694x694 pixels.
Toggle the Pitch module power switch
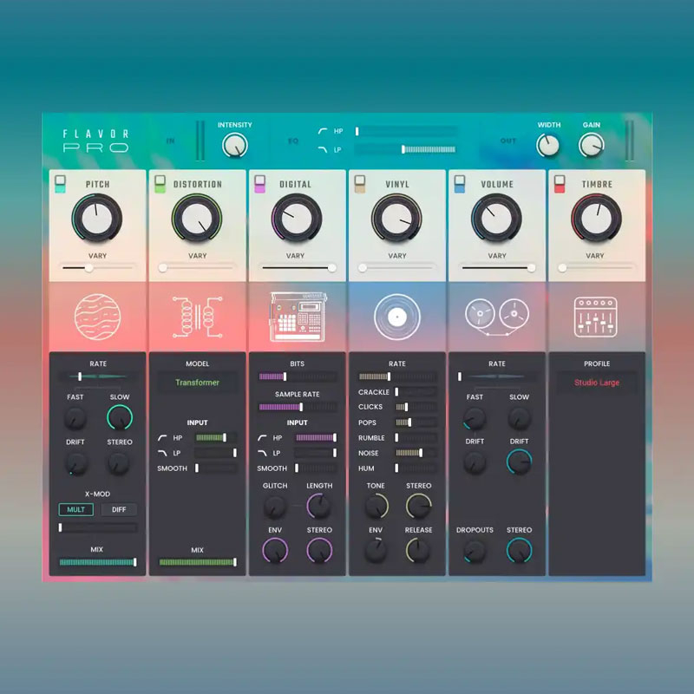pyautogui.click(x=60, y=184)
